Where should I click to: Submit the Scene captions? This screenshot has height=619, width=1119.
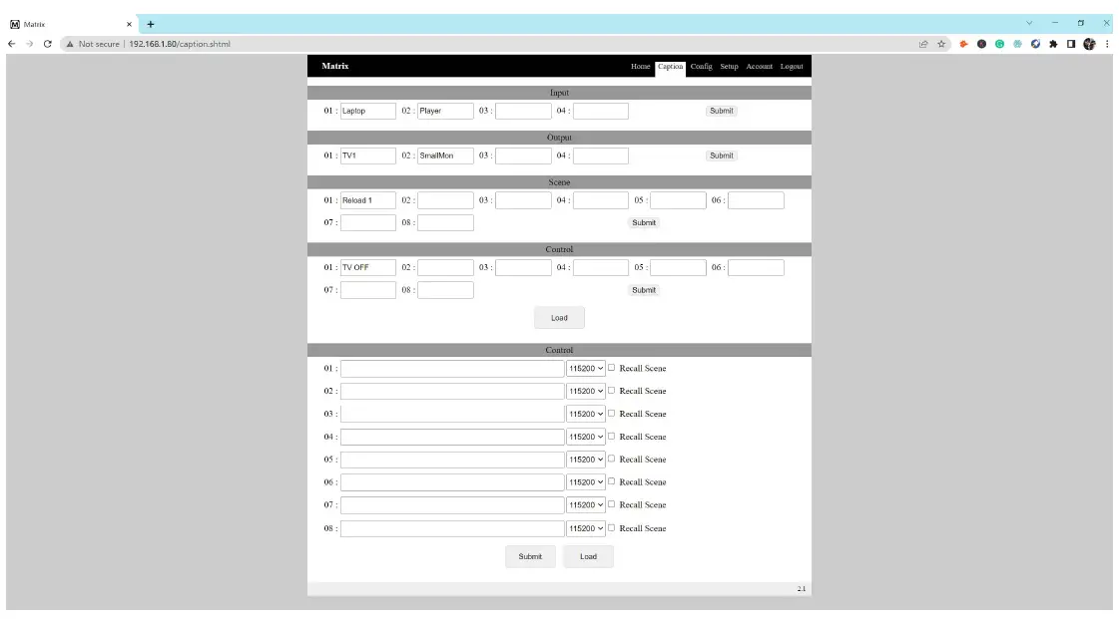coord(644,222)
